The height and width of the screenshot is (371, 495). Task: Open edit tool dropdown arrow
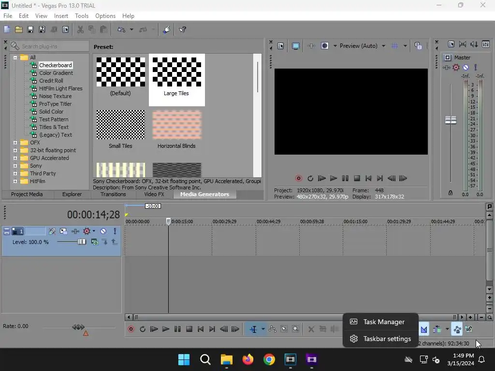(262, 329)
